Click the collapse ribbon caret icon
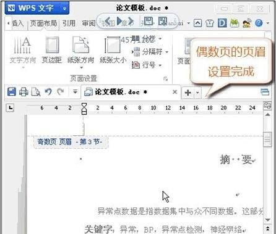276x234 pixels. (197, 23)
